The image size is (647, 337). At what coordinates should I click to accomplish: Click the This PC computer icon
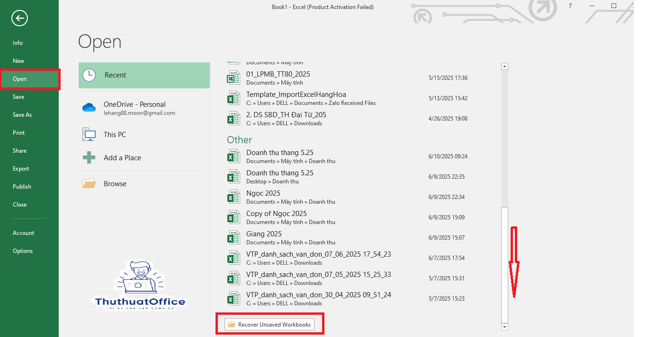coord(89,134)
